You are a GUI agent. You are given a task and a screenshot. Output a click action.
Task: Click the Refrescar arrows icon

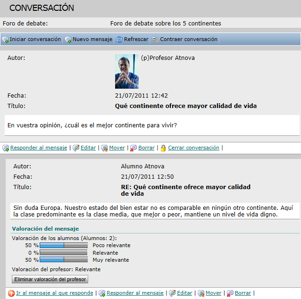tap(119, 40)
